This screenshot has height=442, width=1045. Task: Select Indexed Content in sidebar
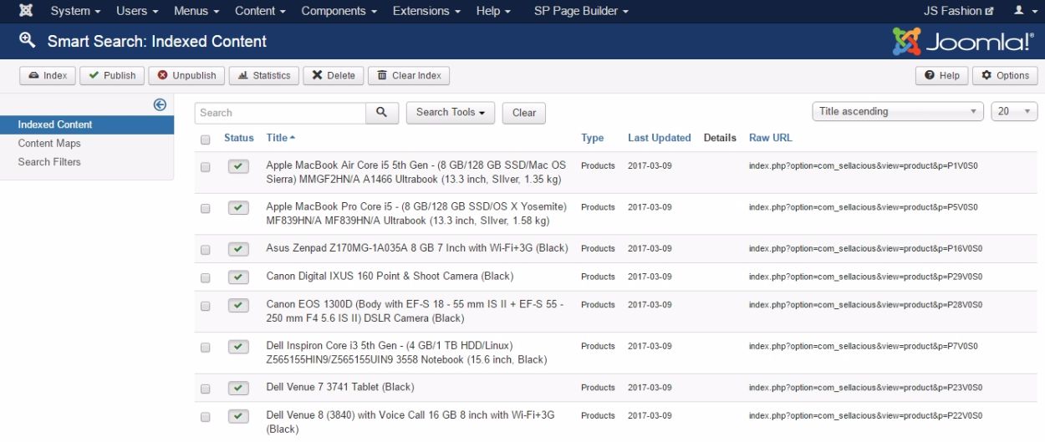tap(87, 124)
